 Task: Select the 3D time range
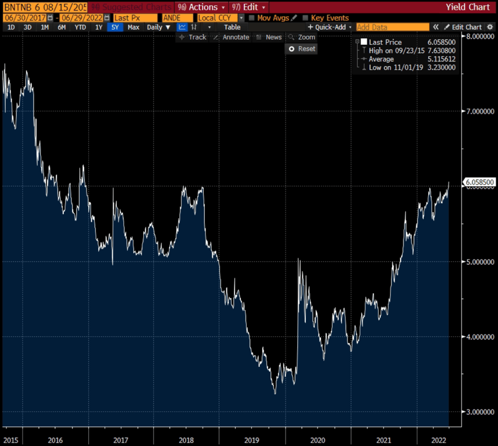point(28,27)
